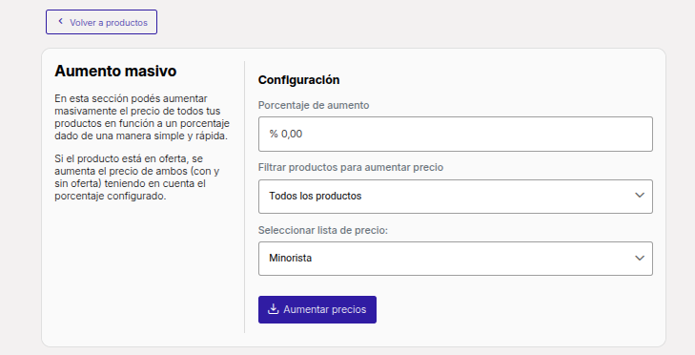This screenshot has height=355, width=695.
Task: Click the Filtrar productos para aumentar precio label
Action: (351, 167)
